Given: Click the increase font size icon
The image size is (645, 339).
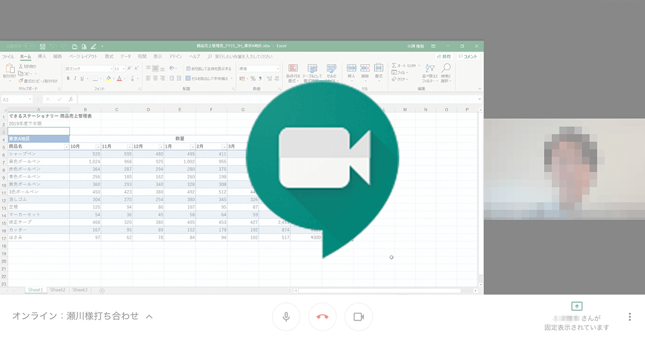Looking at the screenshot, I should [130, 68].
